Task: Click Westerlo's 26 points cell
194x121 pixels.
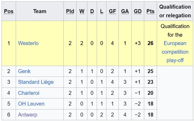Action: pyautogui.click(x=150, y=43)
